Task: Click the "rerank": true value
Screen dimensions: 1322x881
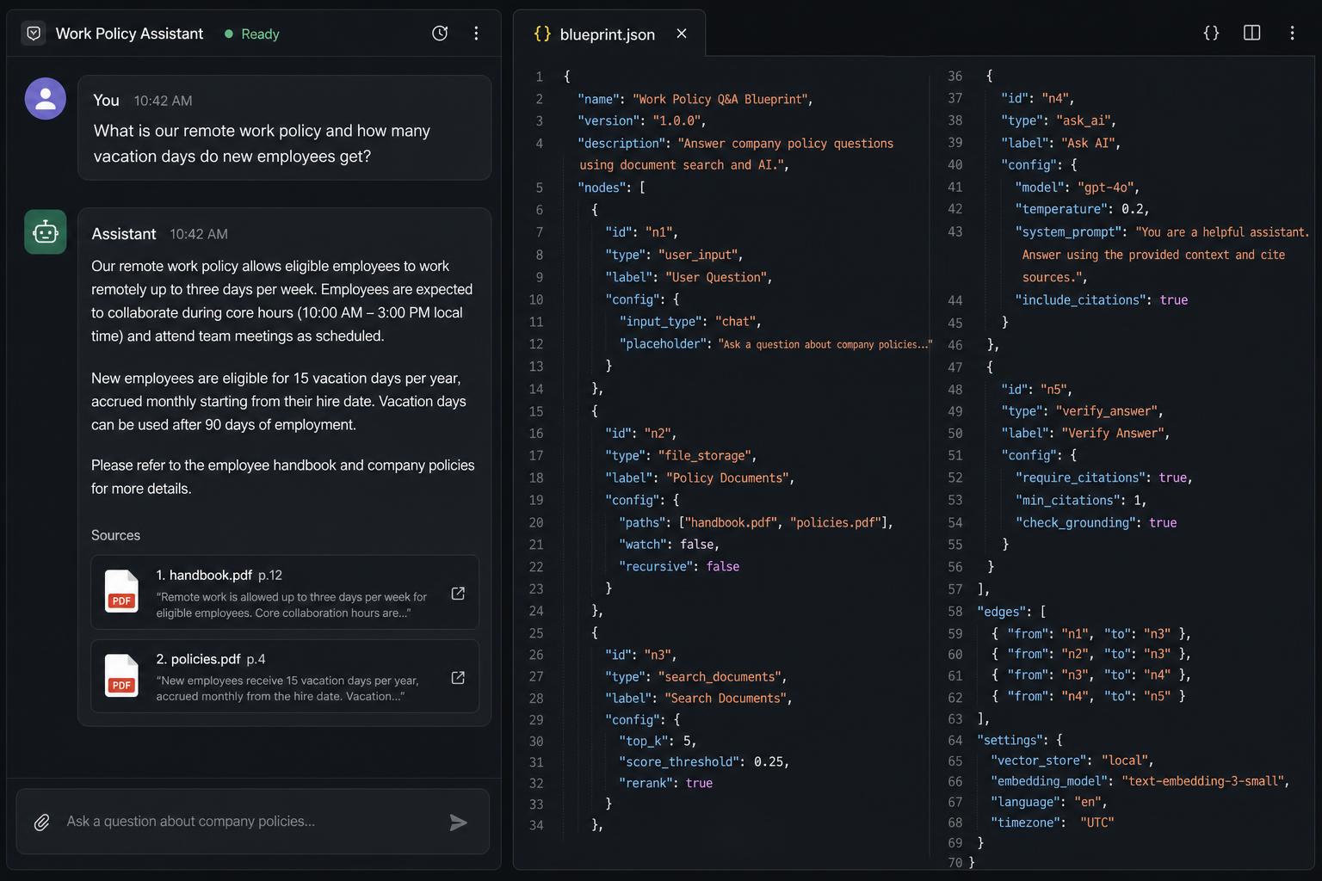Action: [699, 783]
